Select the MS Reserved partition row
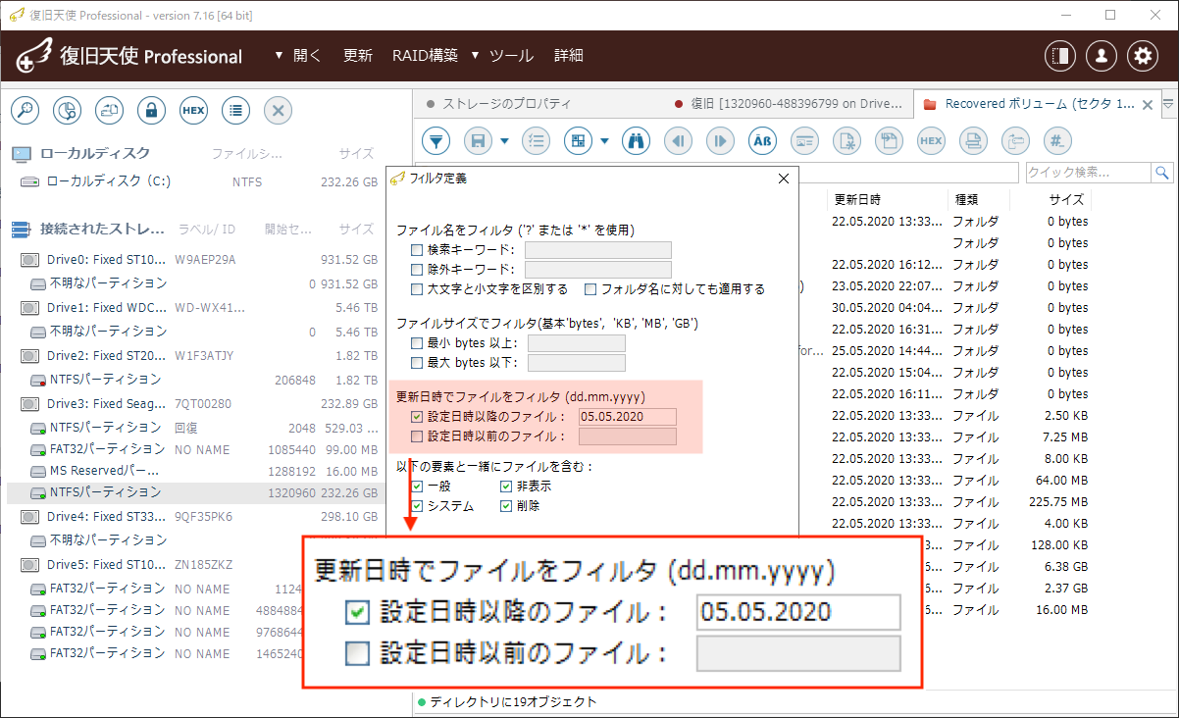The width and height of the screenshot is (1179, 718). (x=194, y=471)
